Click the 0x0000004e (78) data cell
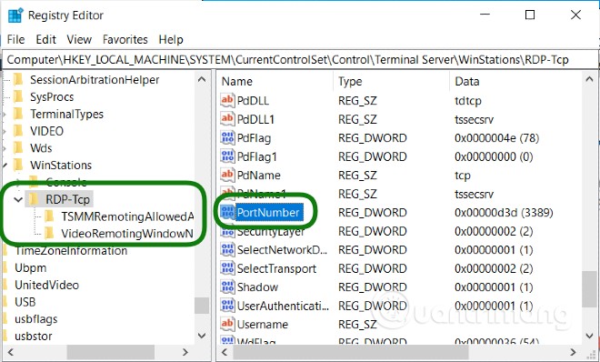 point(496,137)
